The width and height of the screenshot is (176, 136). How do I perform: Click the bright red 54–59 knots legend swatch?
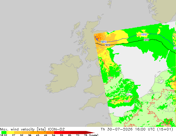click(x=58, y=132)
